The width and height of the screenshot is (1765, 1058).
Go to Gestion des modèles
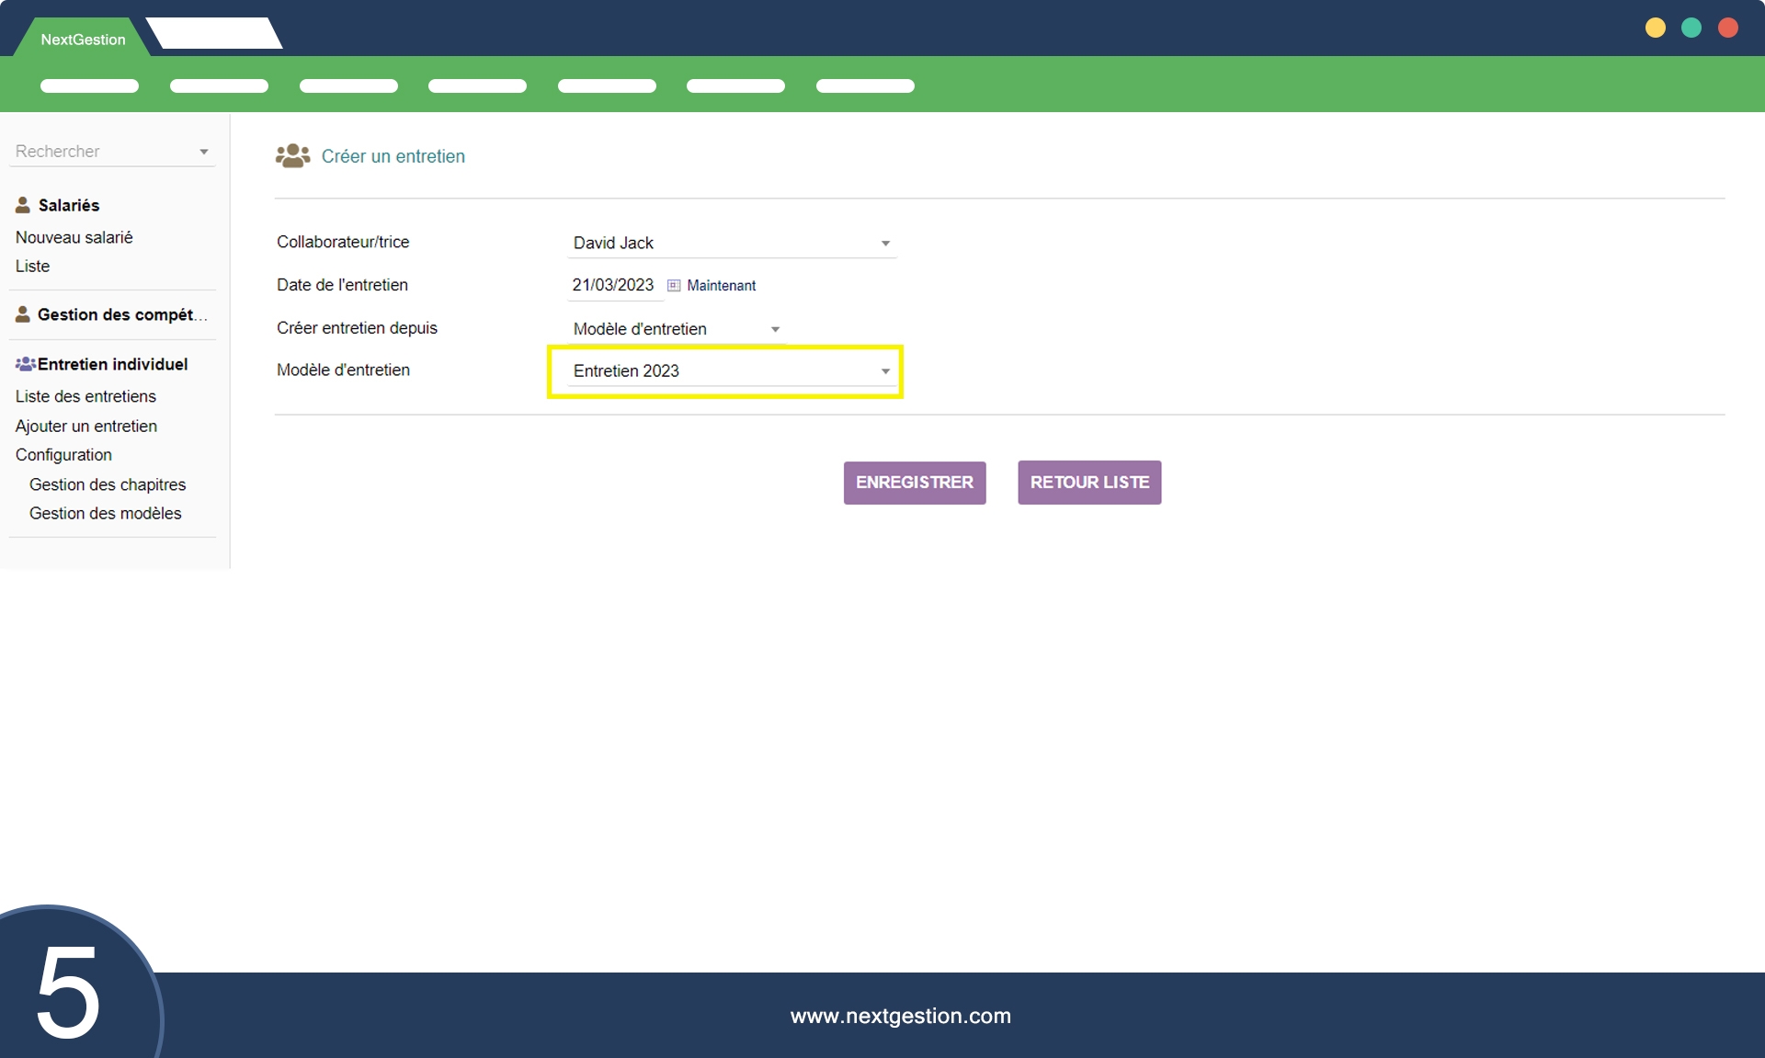[x=105, y=513]
